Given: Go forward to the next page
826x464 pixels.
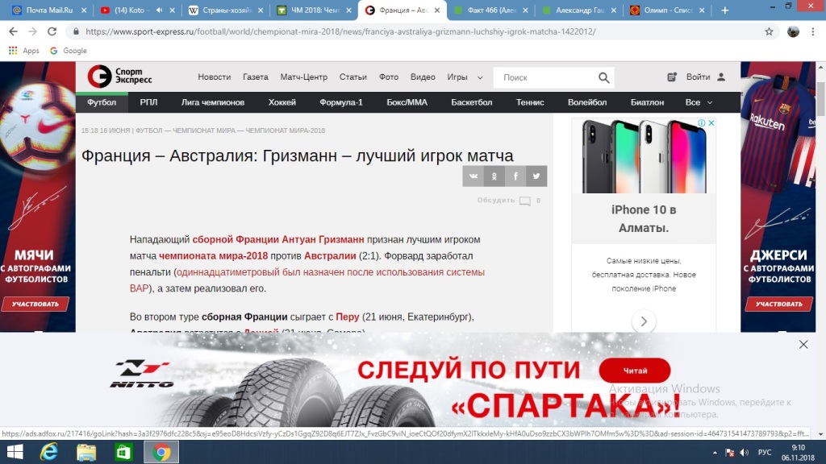Looking at the screenshot, I should pyautogui.click(x=32, y=31).
